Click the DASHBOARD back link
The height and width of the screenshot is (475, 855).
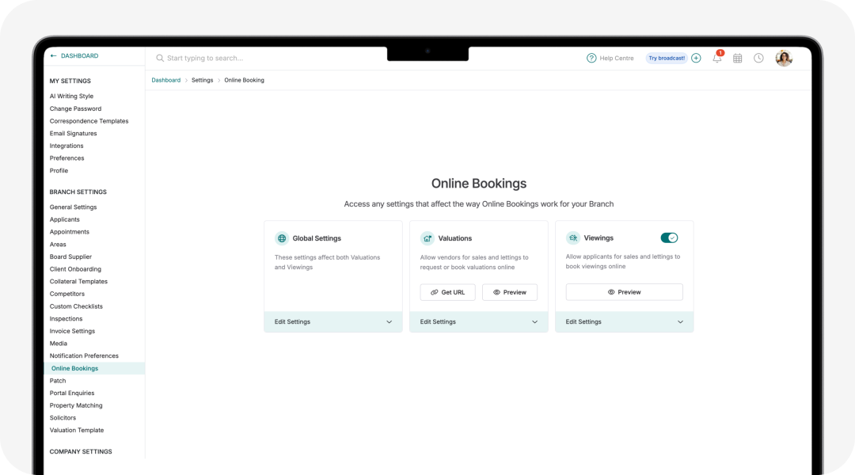pos(80,55)
